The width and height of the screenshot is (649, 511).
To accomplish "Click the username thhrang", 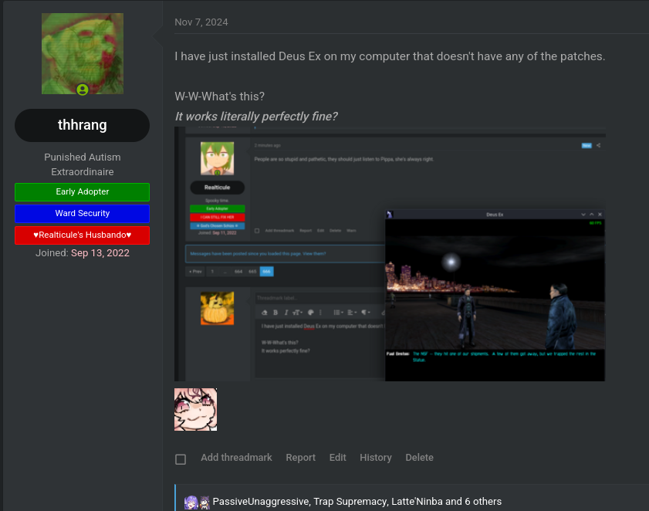I will coord(83,125).
